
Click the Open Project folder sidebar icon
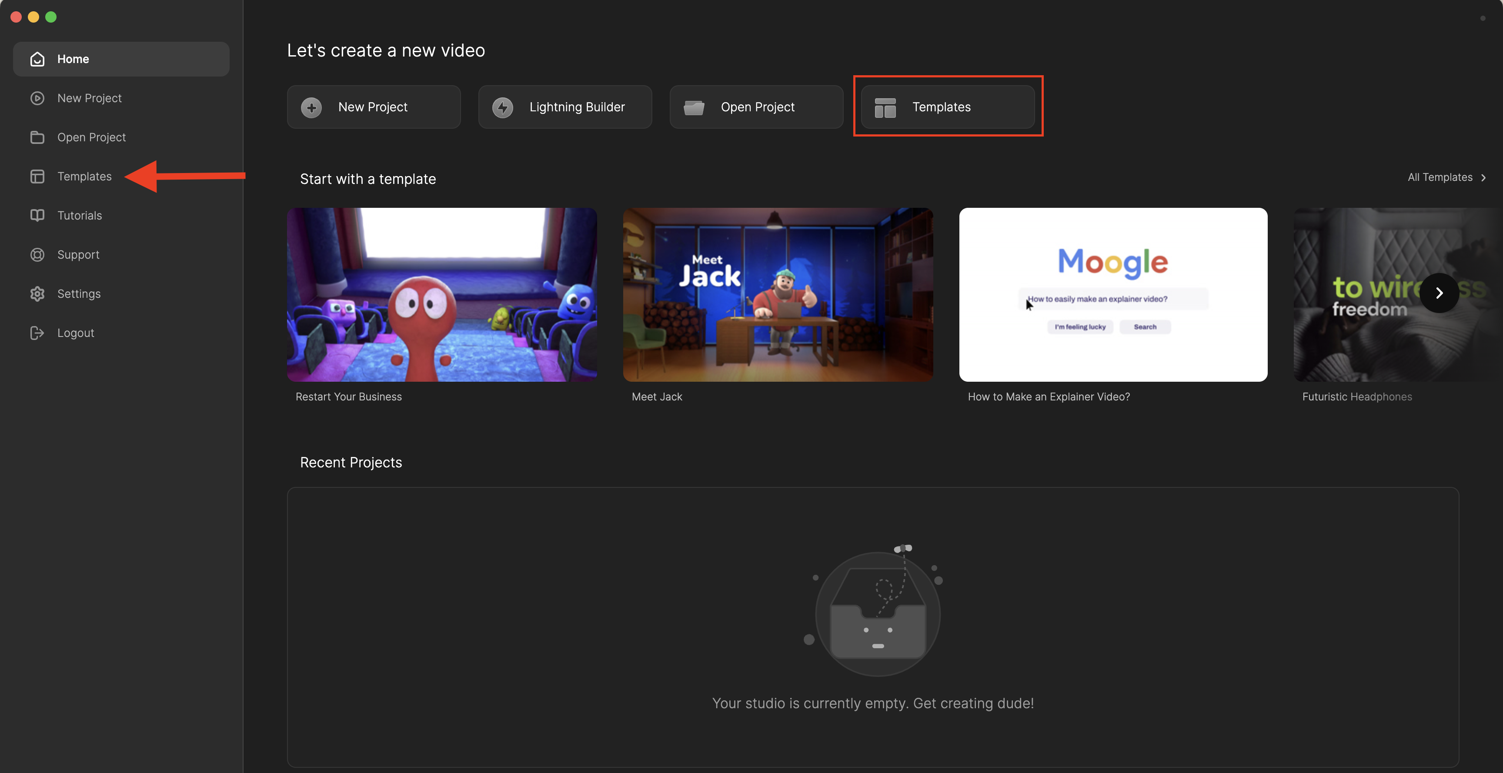point(37,137)
